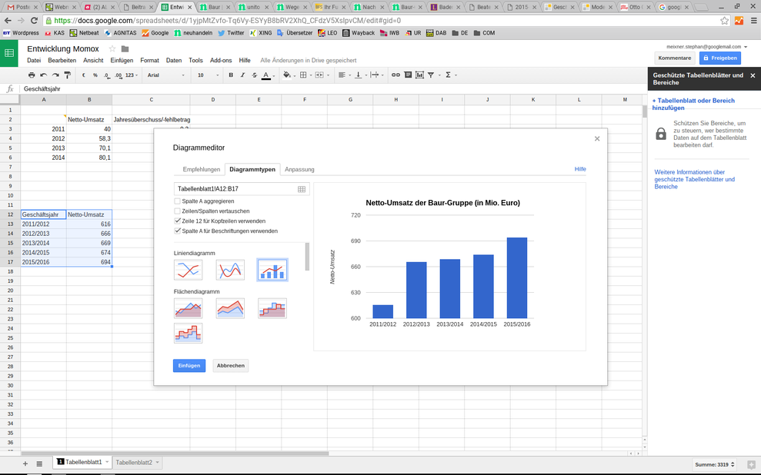Viewport: 761px width, 475px height.
Task: Toggle strikethrough formatting
Action: pyautogui.click(x=255, y=75)
